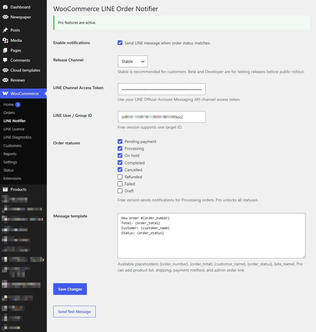Click the Media library icon
The height and width of the screenshot is (332, 316).
pos(5,40)
